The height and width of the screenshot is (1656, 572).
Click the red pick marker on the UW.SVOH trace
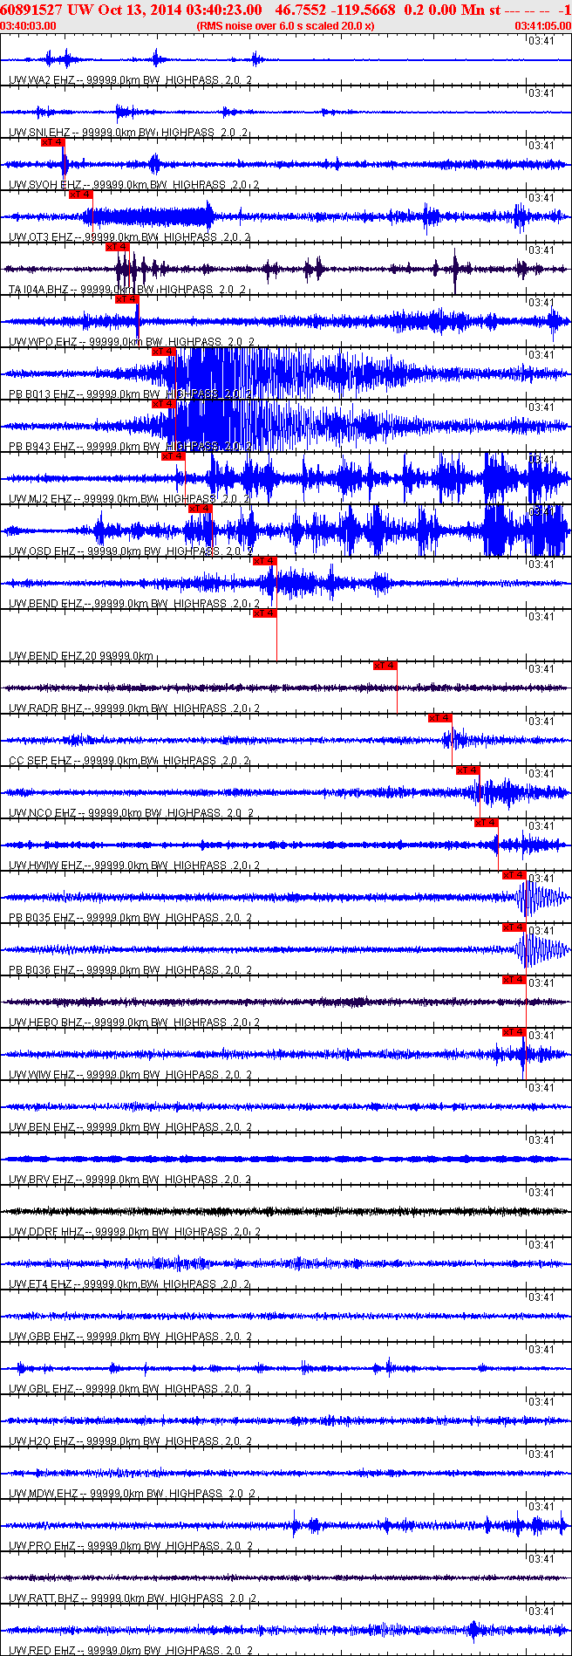(x=52, y=142)
